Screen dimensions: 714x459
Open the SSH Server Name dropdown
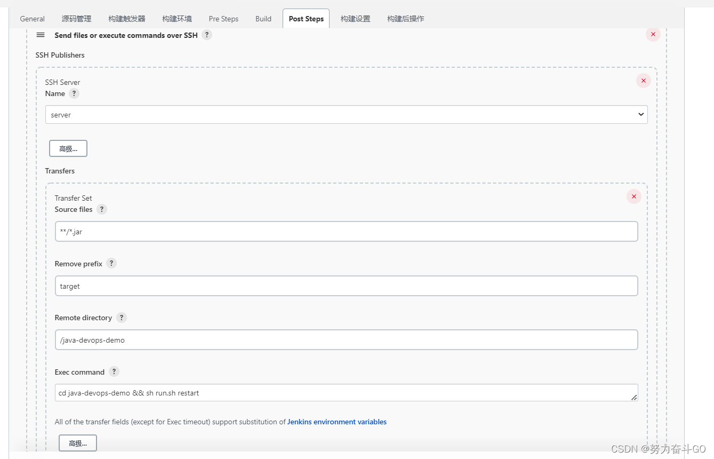pos(640,114)
